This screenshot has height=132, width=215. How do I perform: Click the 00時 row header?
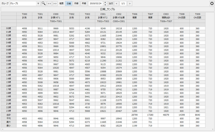[x=8, y=28]
